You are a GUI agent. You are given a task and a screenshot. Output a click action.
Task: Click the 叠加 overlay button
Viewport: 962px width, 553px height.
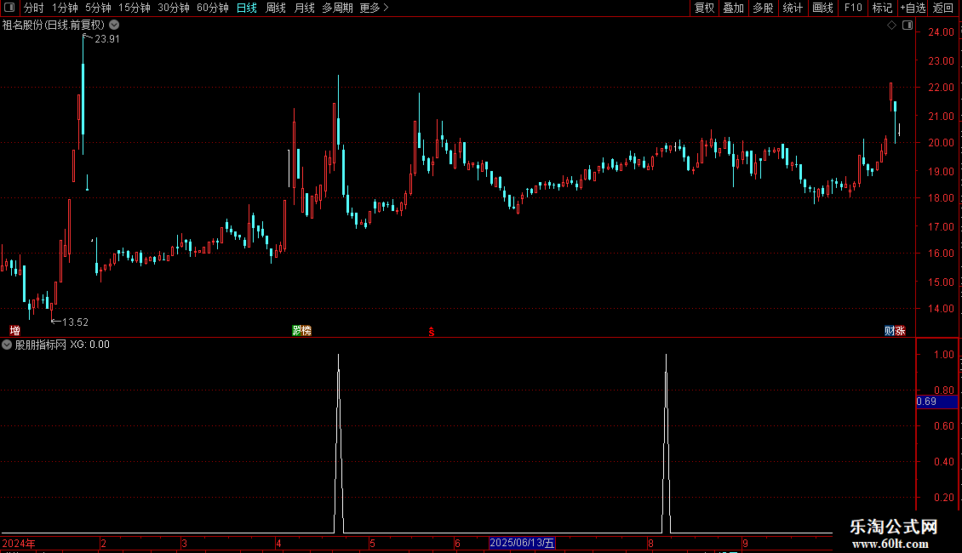(734, 8)
